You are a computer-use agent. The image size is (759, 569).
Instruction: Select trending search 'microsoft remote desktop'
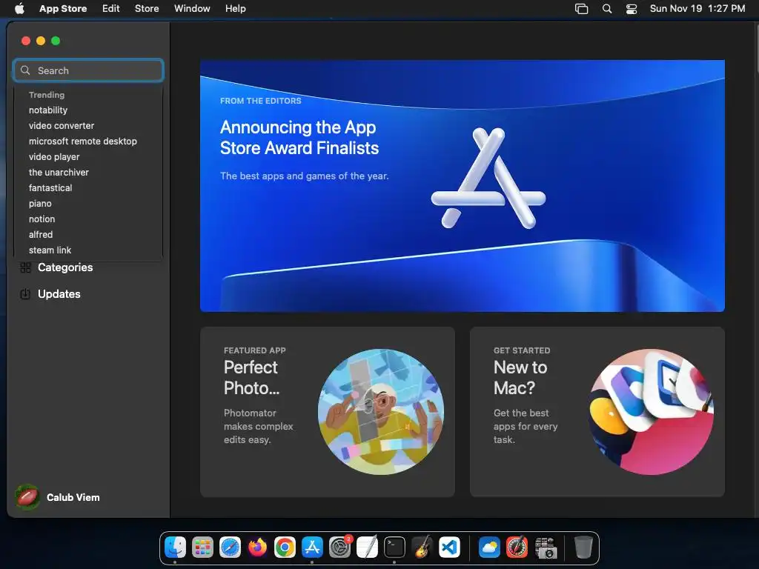(83, 142)
